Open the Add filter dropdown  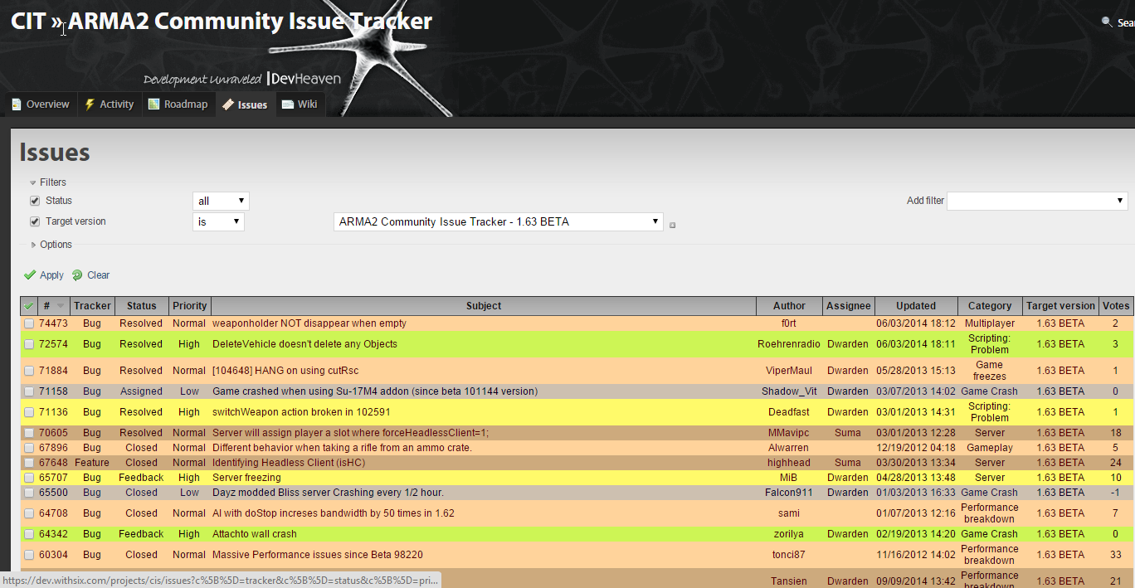(x=1037, y=201)
